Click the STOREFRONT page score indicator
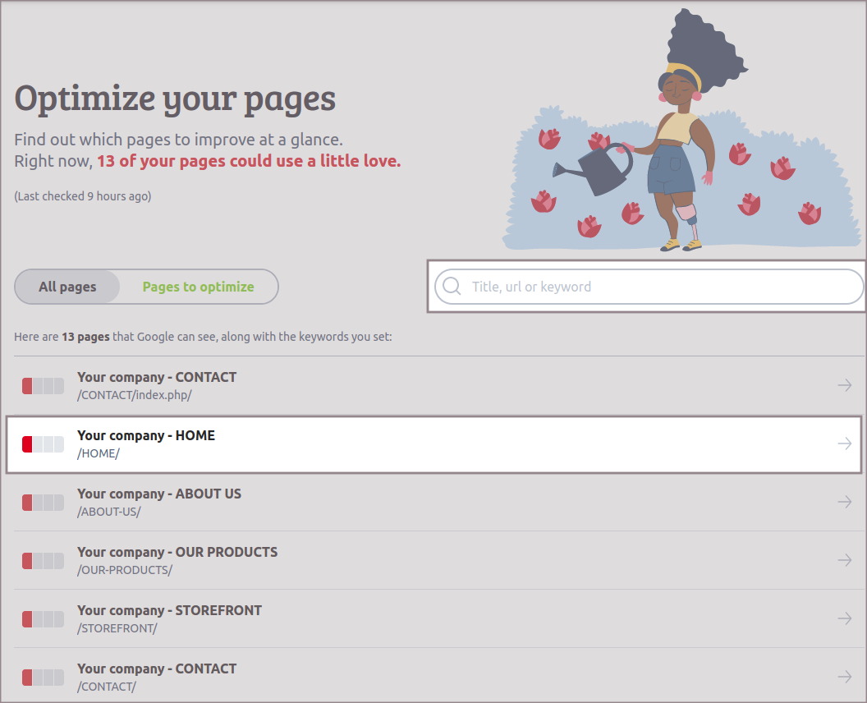 43,619
